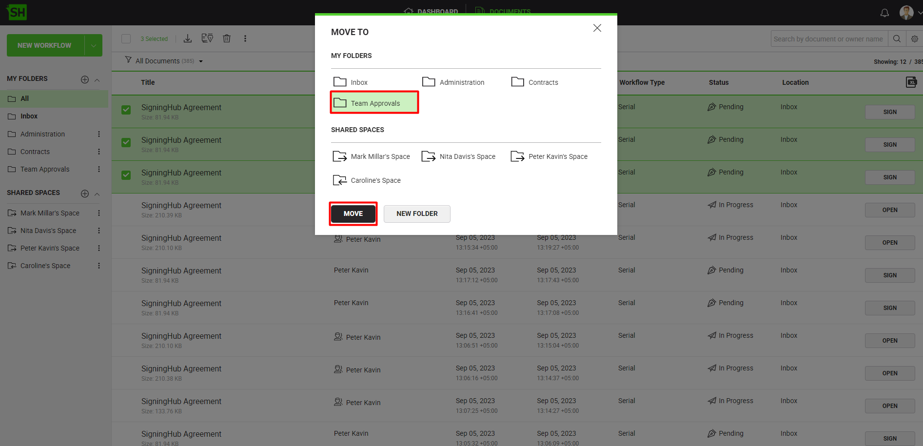
Task: Choose Nita Davis's Space as destination
Action: [x=459, y=156]
